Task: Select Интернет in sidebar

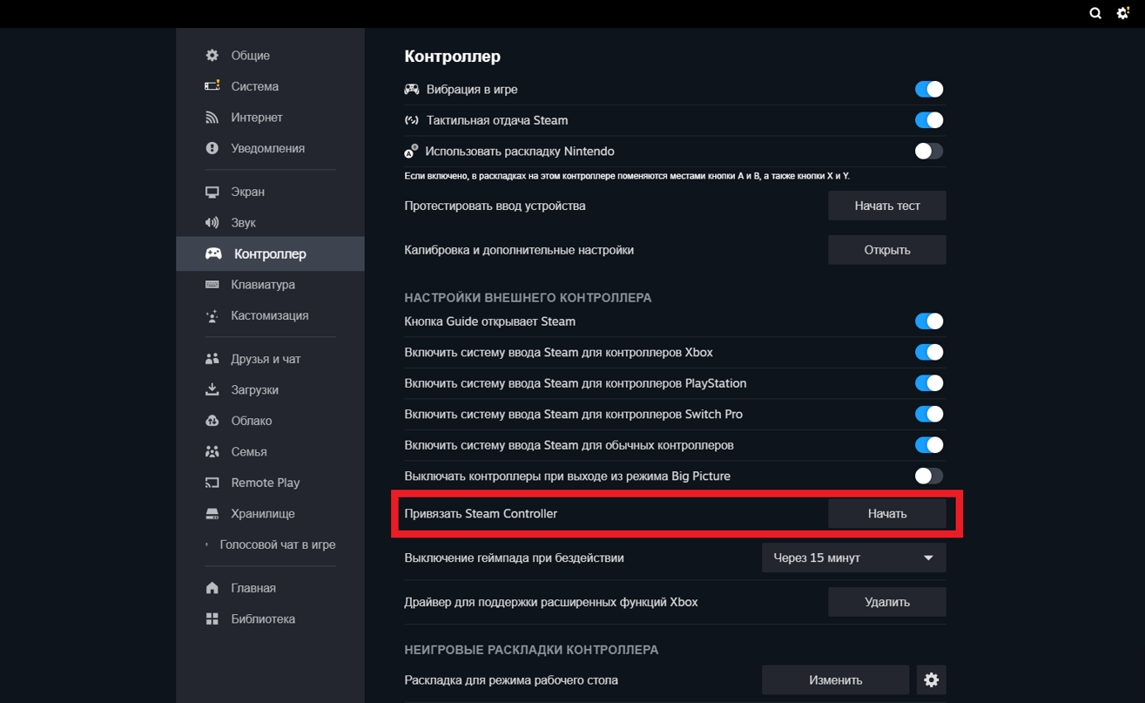Action: pyautogui.click(x=270, y=118)
